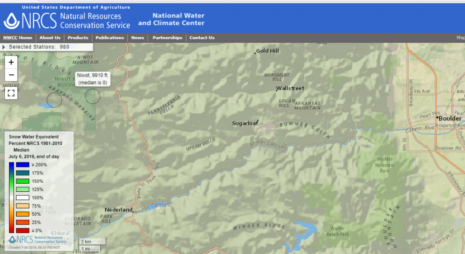Click the July 6, 2016 end of day text

[x=34, y=157]
